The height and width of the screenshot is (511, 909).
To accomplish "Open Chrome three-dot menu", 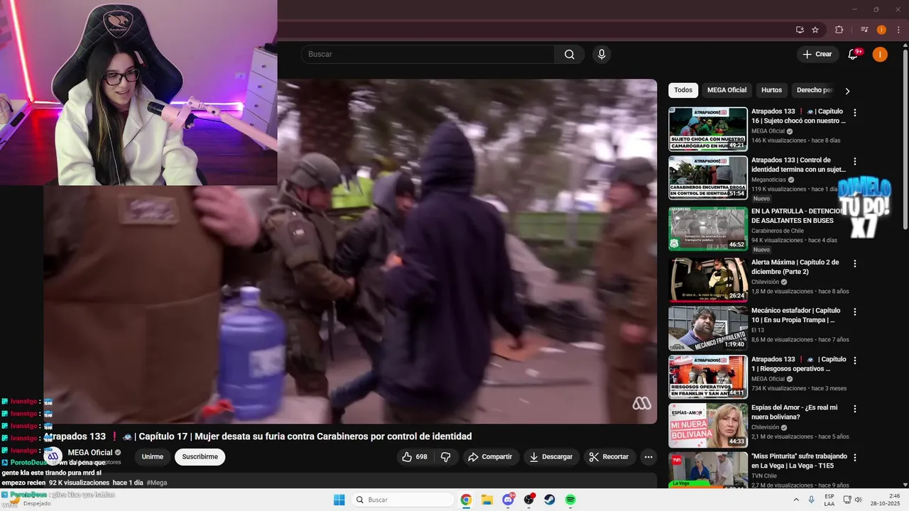I will click(x=898, y=30).
